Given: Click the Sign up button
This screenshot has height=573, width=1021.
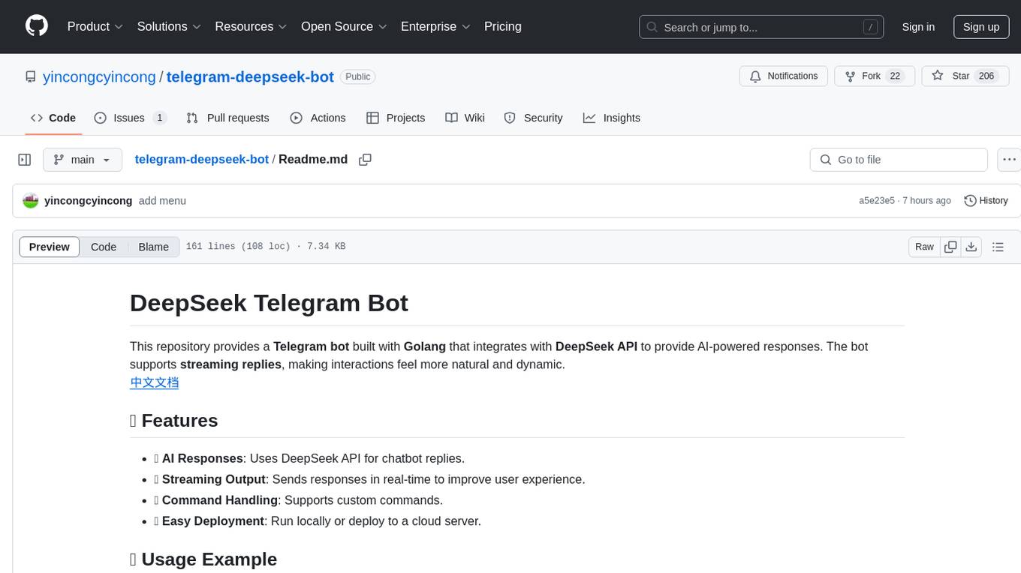Looking at the screenshot, I should pos(981,27).
